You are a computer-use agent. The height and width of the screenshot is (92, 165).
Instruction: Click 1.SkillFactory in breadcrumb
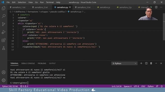[20, 12]
